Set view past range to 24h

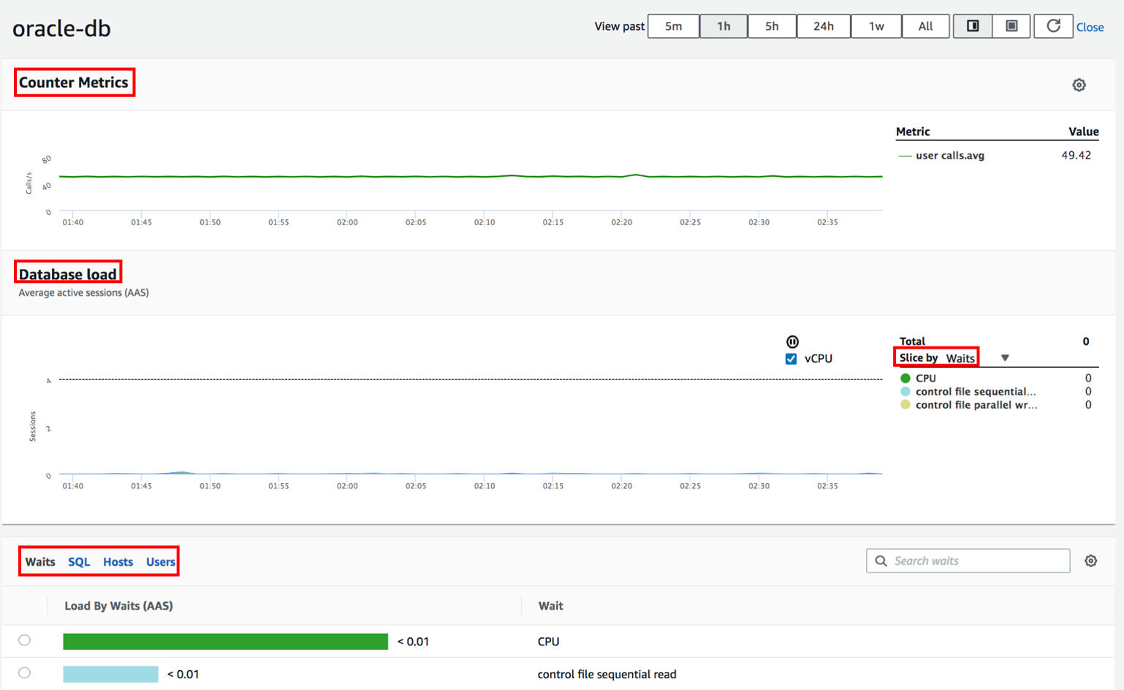pos(824,26)
